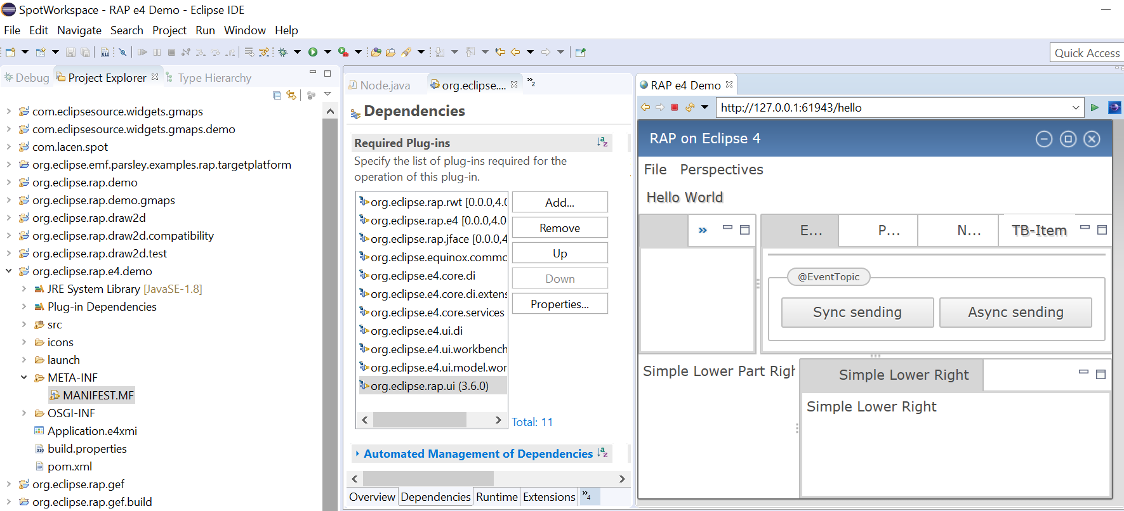Click the Remove plug-in button
The image size is (1124, 511).
[560, 228]
